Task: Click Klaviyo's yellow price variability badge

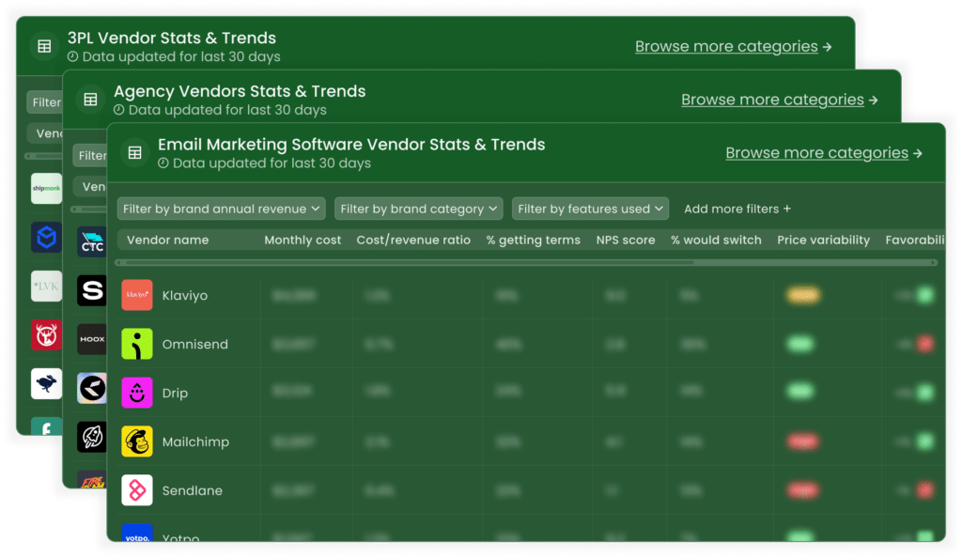Action: [802, 296]
